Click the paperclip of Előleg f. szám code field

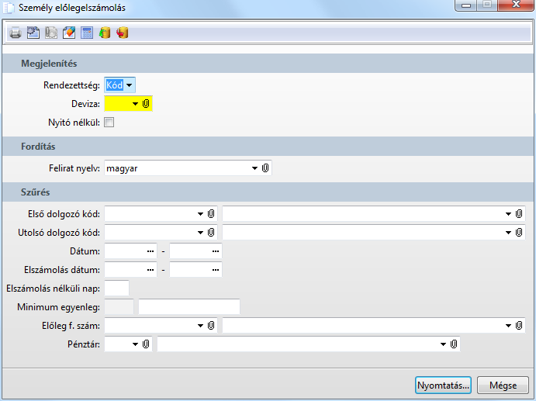pos(211,326)
